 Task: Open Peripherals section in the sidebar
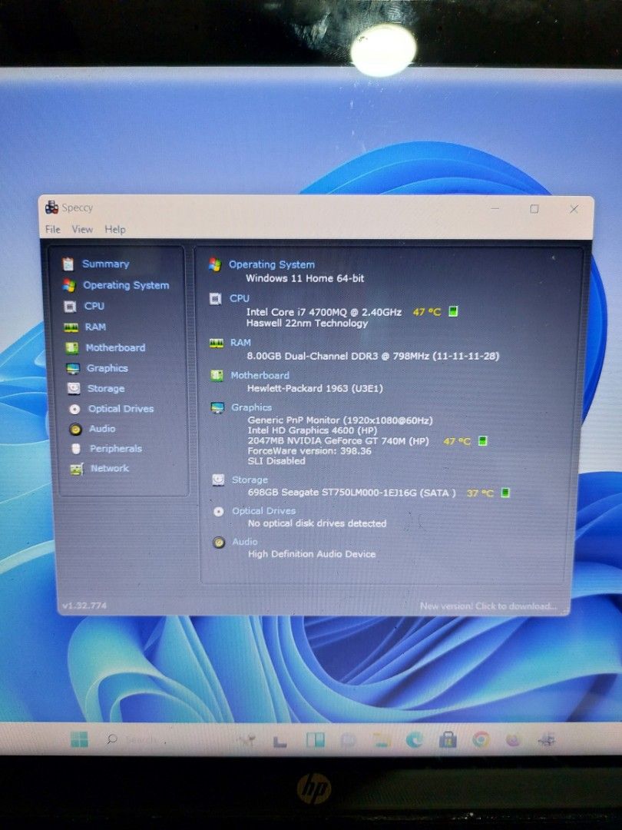[x=115, y=449]
